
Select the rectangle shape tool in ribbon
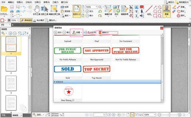(x=155, y=16)
